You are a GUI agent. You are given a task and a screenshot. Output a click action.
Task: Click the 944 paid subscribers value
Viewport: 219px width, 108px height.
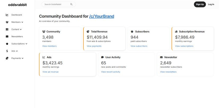click(135, 37)
